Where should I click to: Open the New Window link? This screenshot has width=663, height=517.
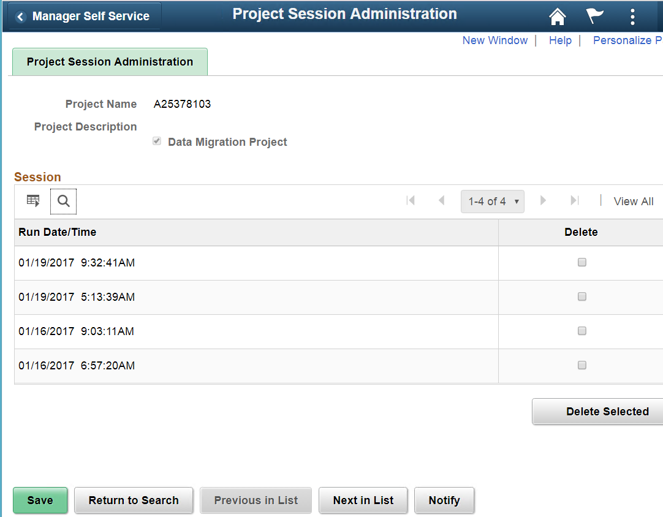pyautogui.click(x=494, y=40)
